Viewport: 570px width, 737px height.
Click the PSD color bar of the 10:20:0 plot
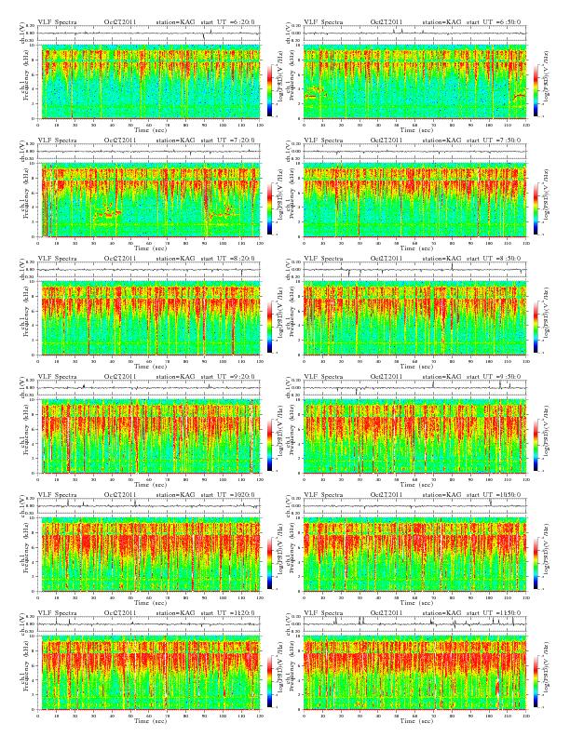coord(269,563)
